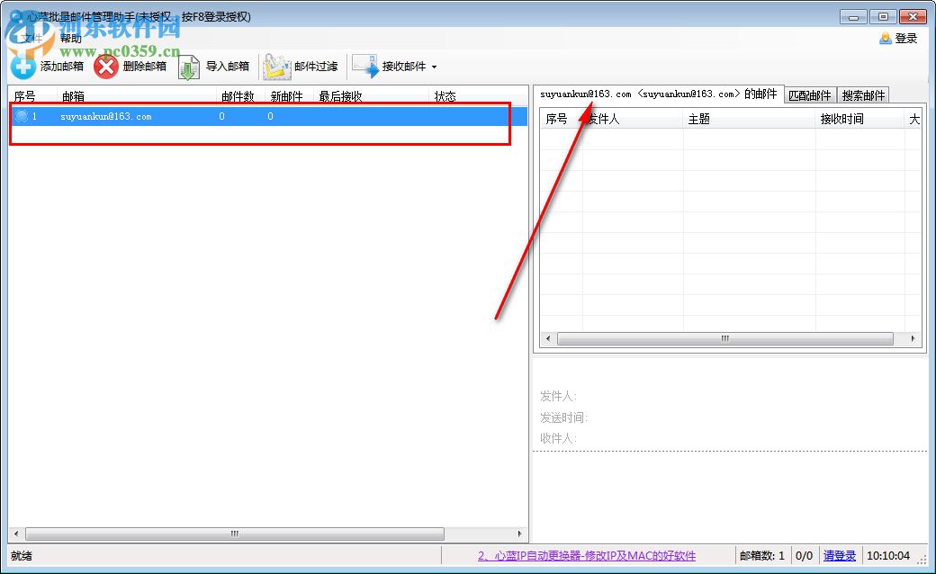Viewport: 936px width, 574px height.
Task: Click the 邮箱数: 1 status entry
Action: click(x=762, y=555)
